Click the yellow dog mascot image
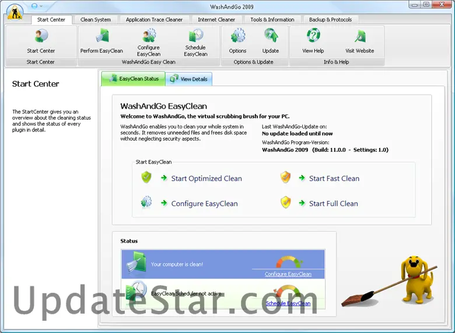This screenshot has width=455, height=333. pos(417,279)
